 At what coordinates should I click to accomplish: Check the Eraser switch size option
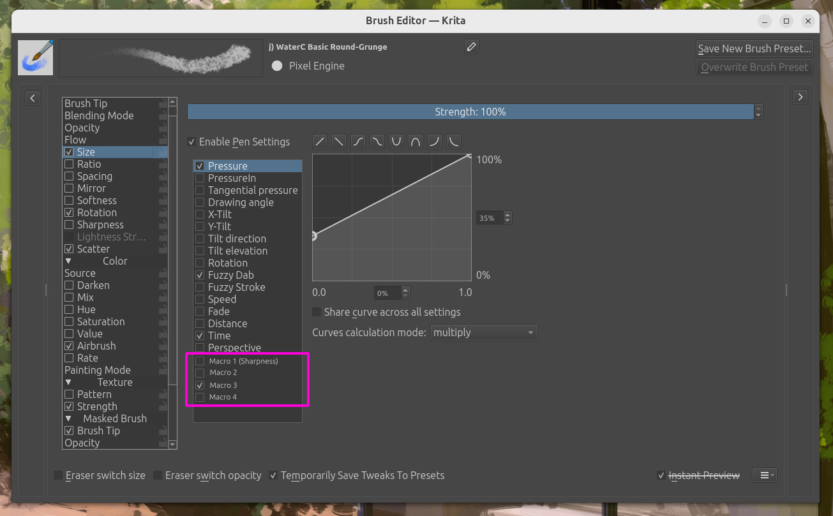pyautogui.click(x=58, y=475)
